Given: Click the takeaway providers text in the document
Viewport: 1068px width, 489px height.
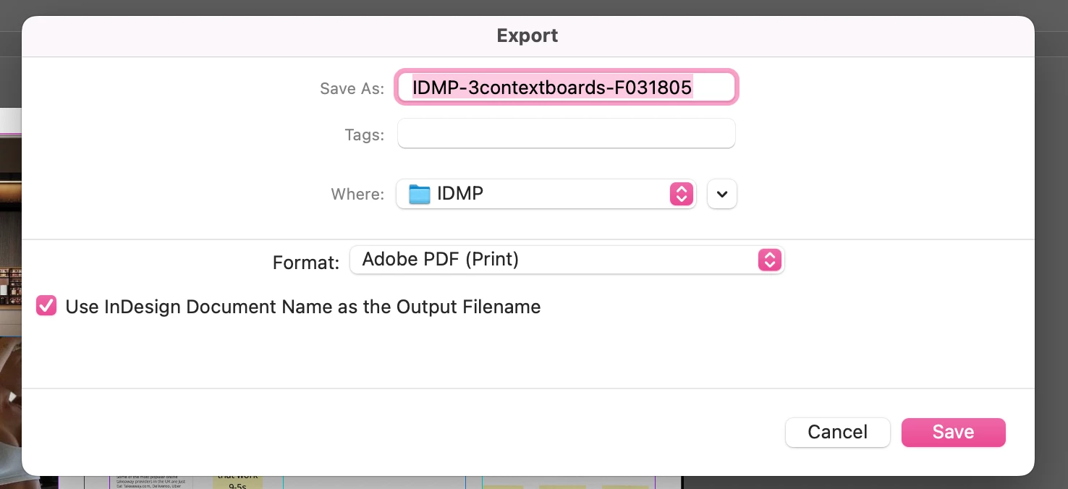Looking at the screenshot, I should (x=152, y=481).
